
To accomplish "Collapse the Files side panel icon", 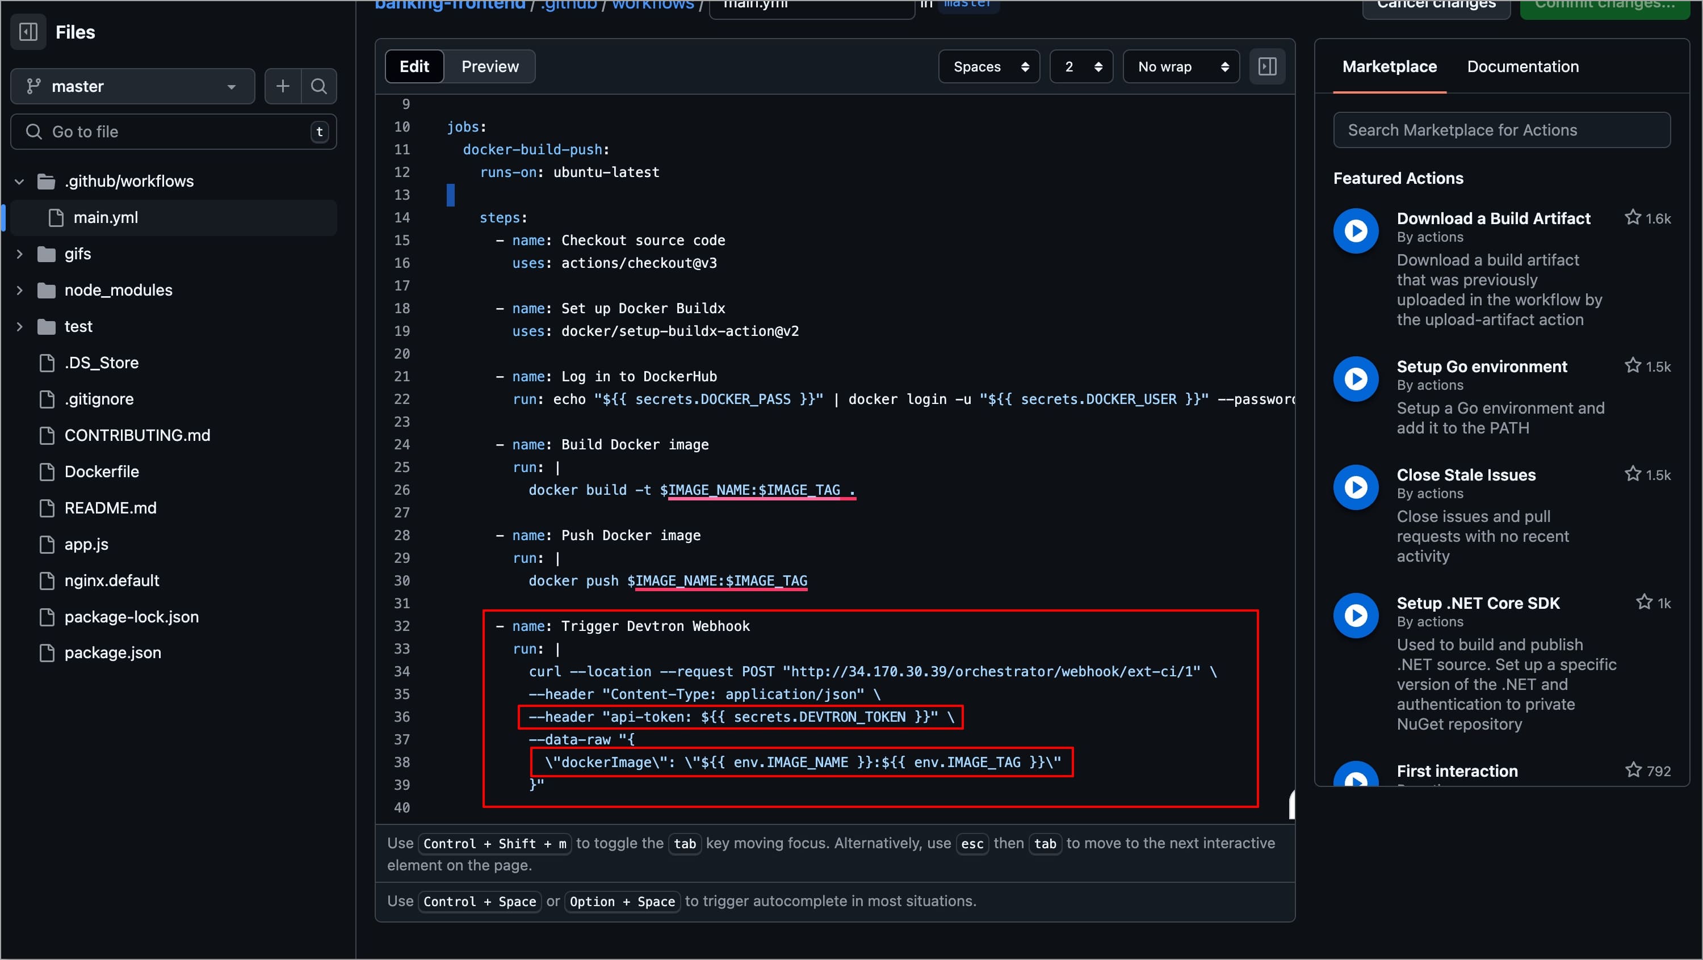I will coord(28,32).
